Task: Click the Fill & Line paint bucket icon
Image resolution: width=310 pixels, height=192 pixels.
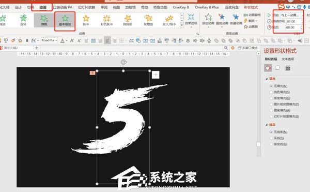Action: (x=268, y=68)
